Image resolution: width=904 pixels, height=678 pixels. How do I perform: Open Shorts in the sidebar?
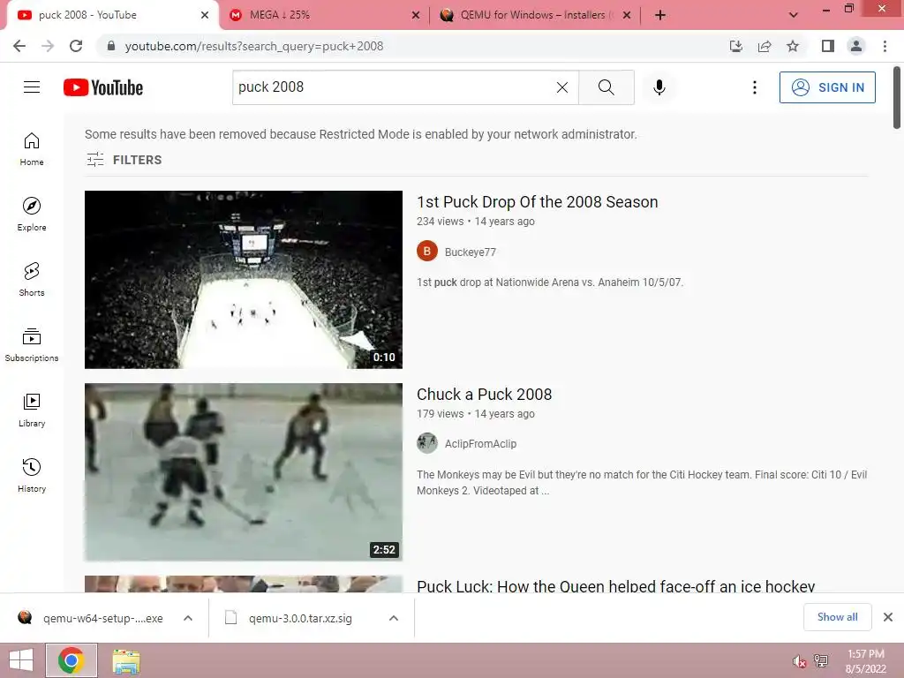pos(32,280)
